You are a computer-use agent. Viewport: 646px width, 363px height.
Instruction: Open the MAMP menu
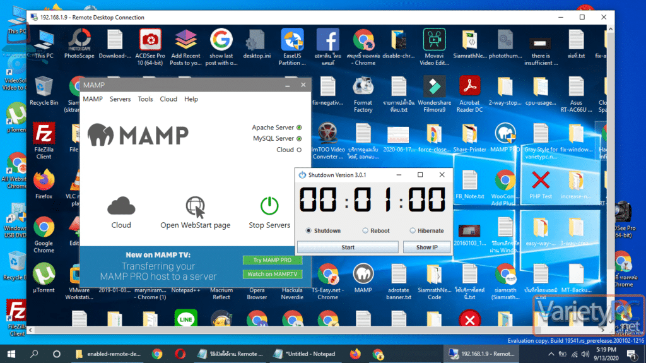point(93,99)
